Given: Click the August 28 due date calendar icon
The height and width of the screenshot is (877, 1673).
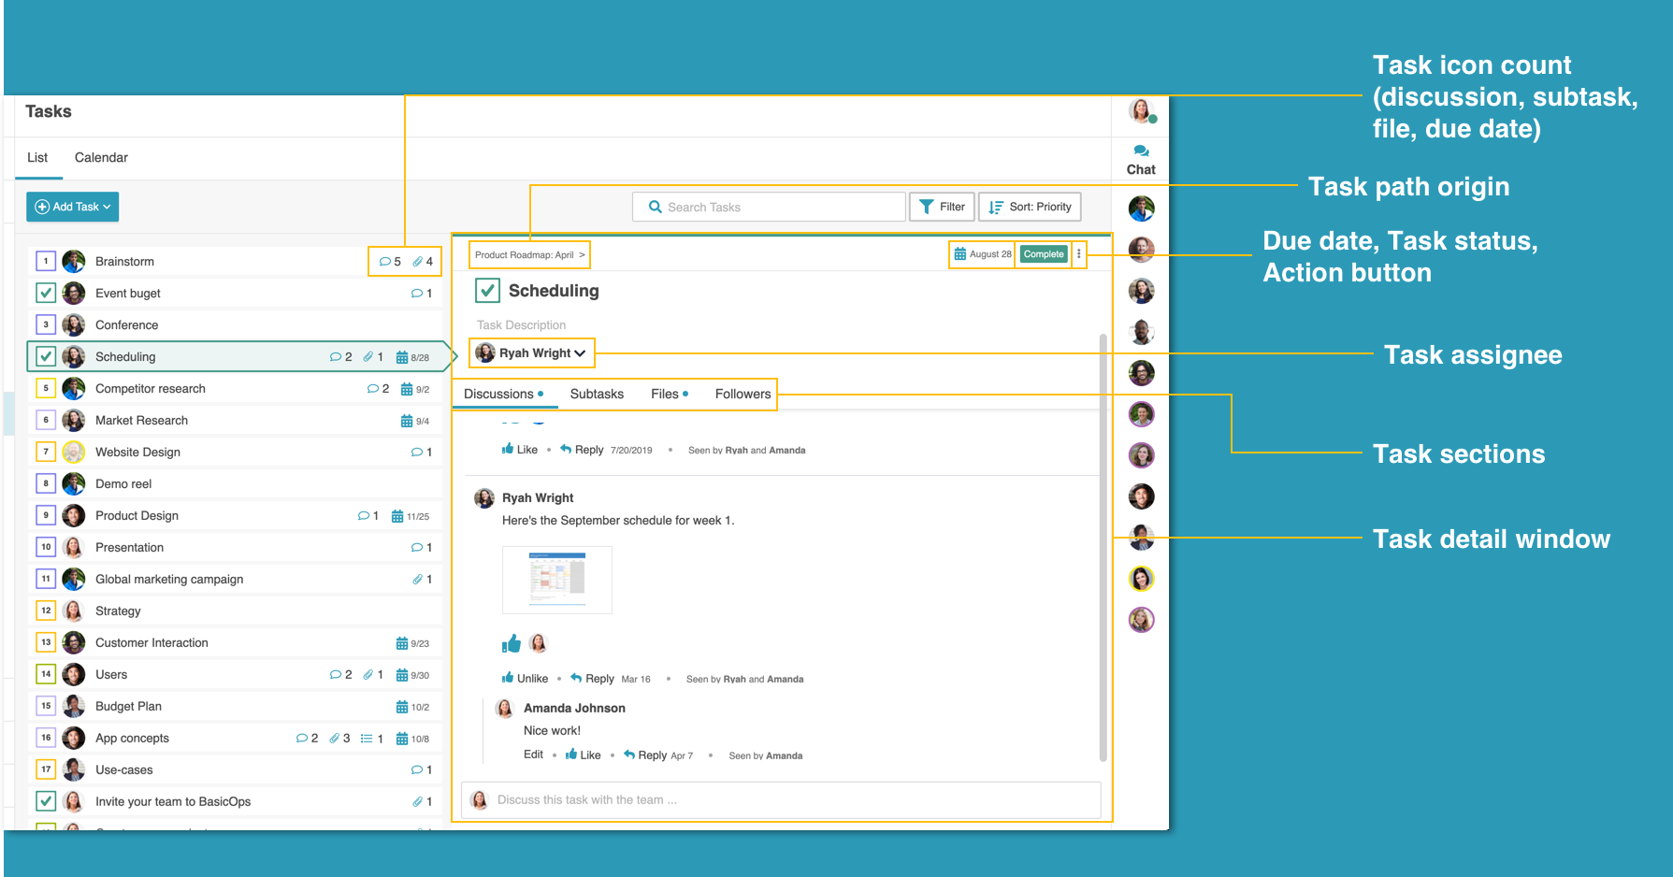Looking at the screenshot, I should (959, 254).
